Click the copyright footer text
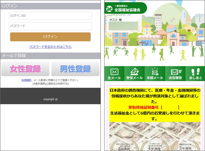The width and height of the screenshot is (205, 151). click(x=50, y=99)
